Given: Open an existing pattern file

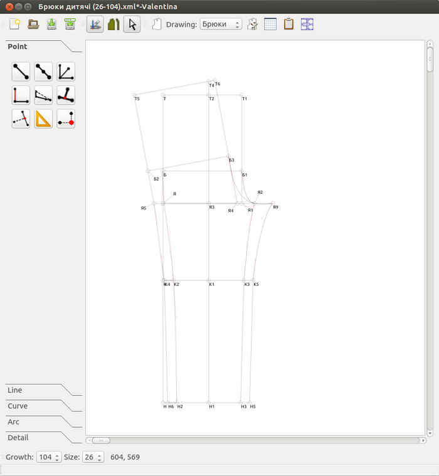Looking at the screenshot, I should [33, 24].
